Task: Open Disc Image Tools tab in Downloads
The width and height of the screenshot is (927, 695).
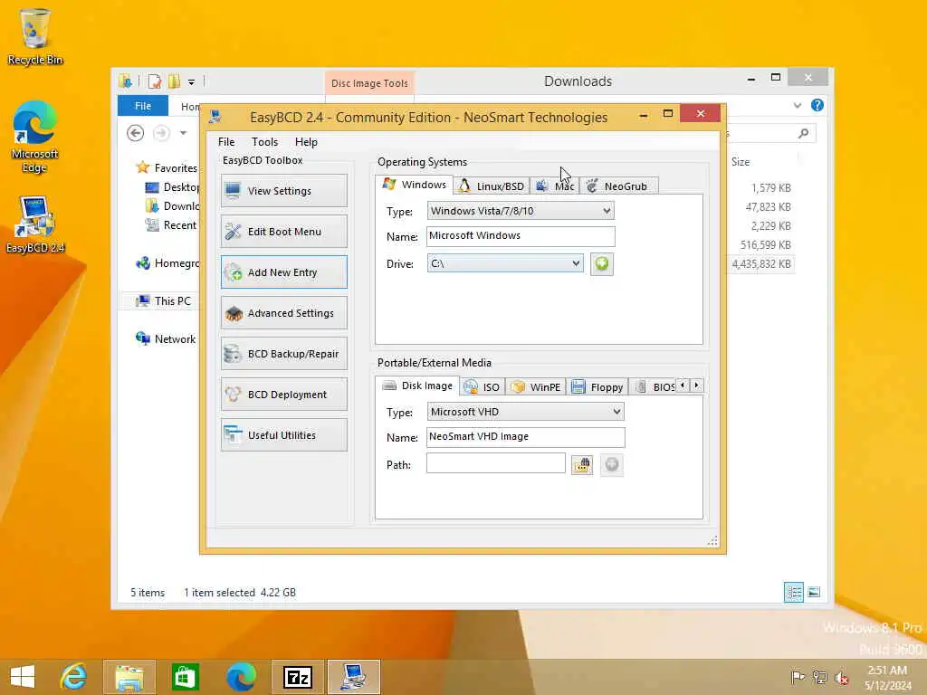Action: click(x=369, y=83)
